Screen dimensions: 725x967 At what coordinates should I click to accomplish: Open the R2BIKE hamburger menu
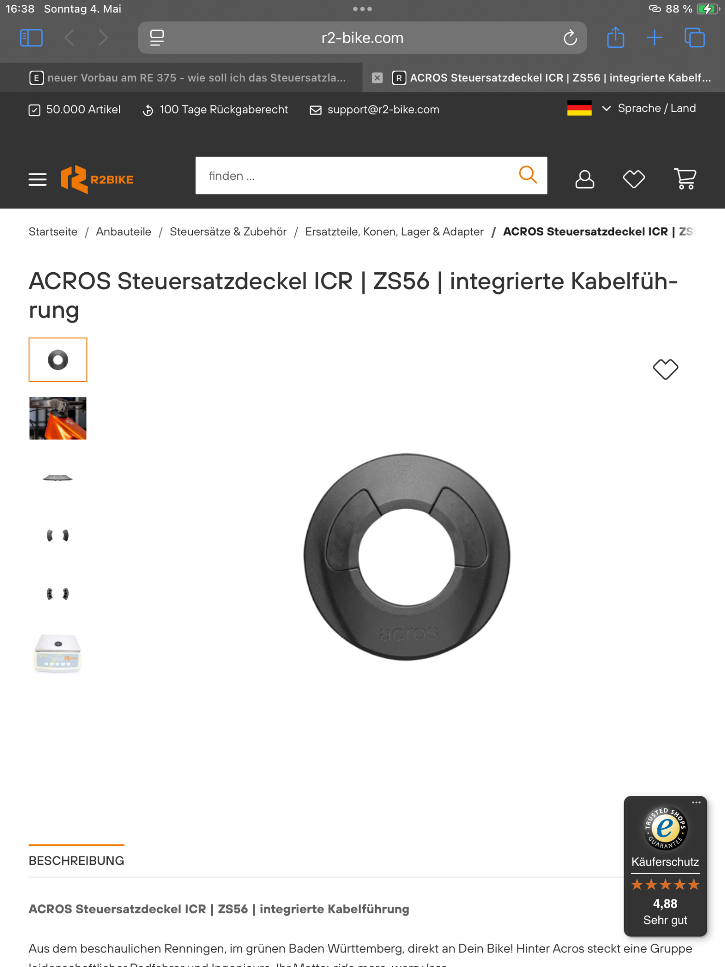(x=37, y=179)
